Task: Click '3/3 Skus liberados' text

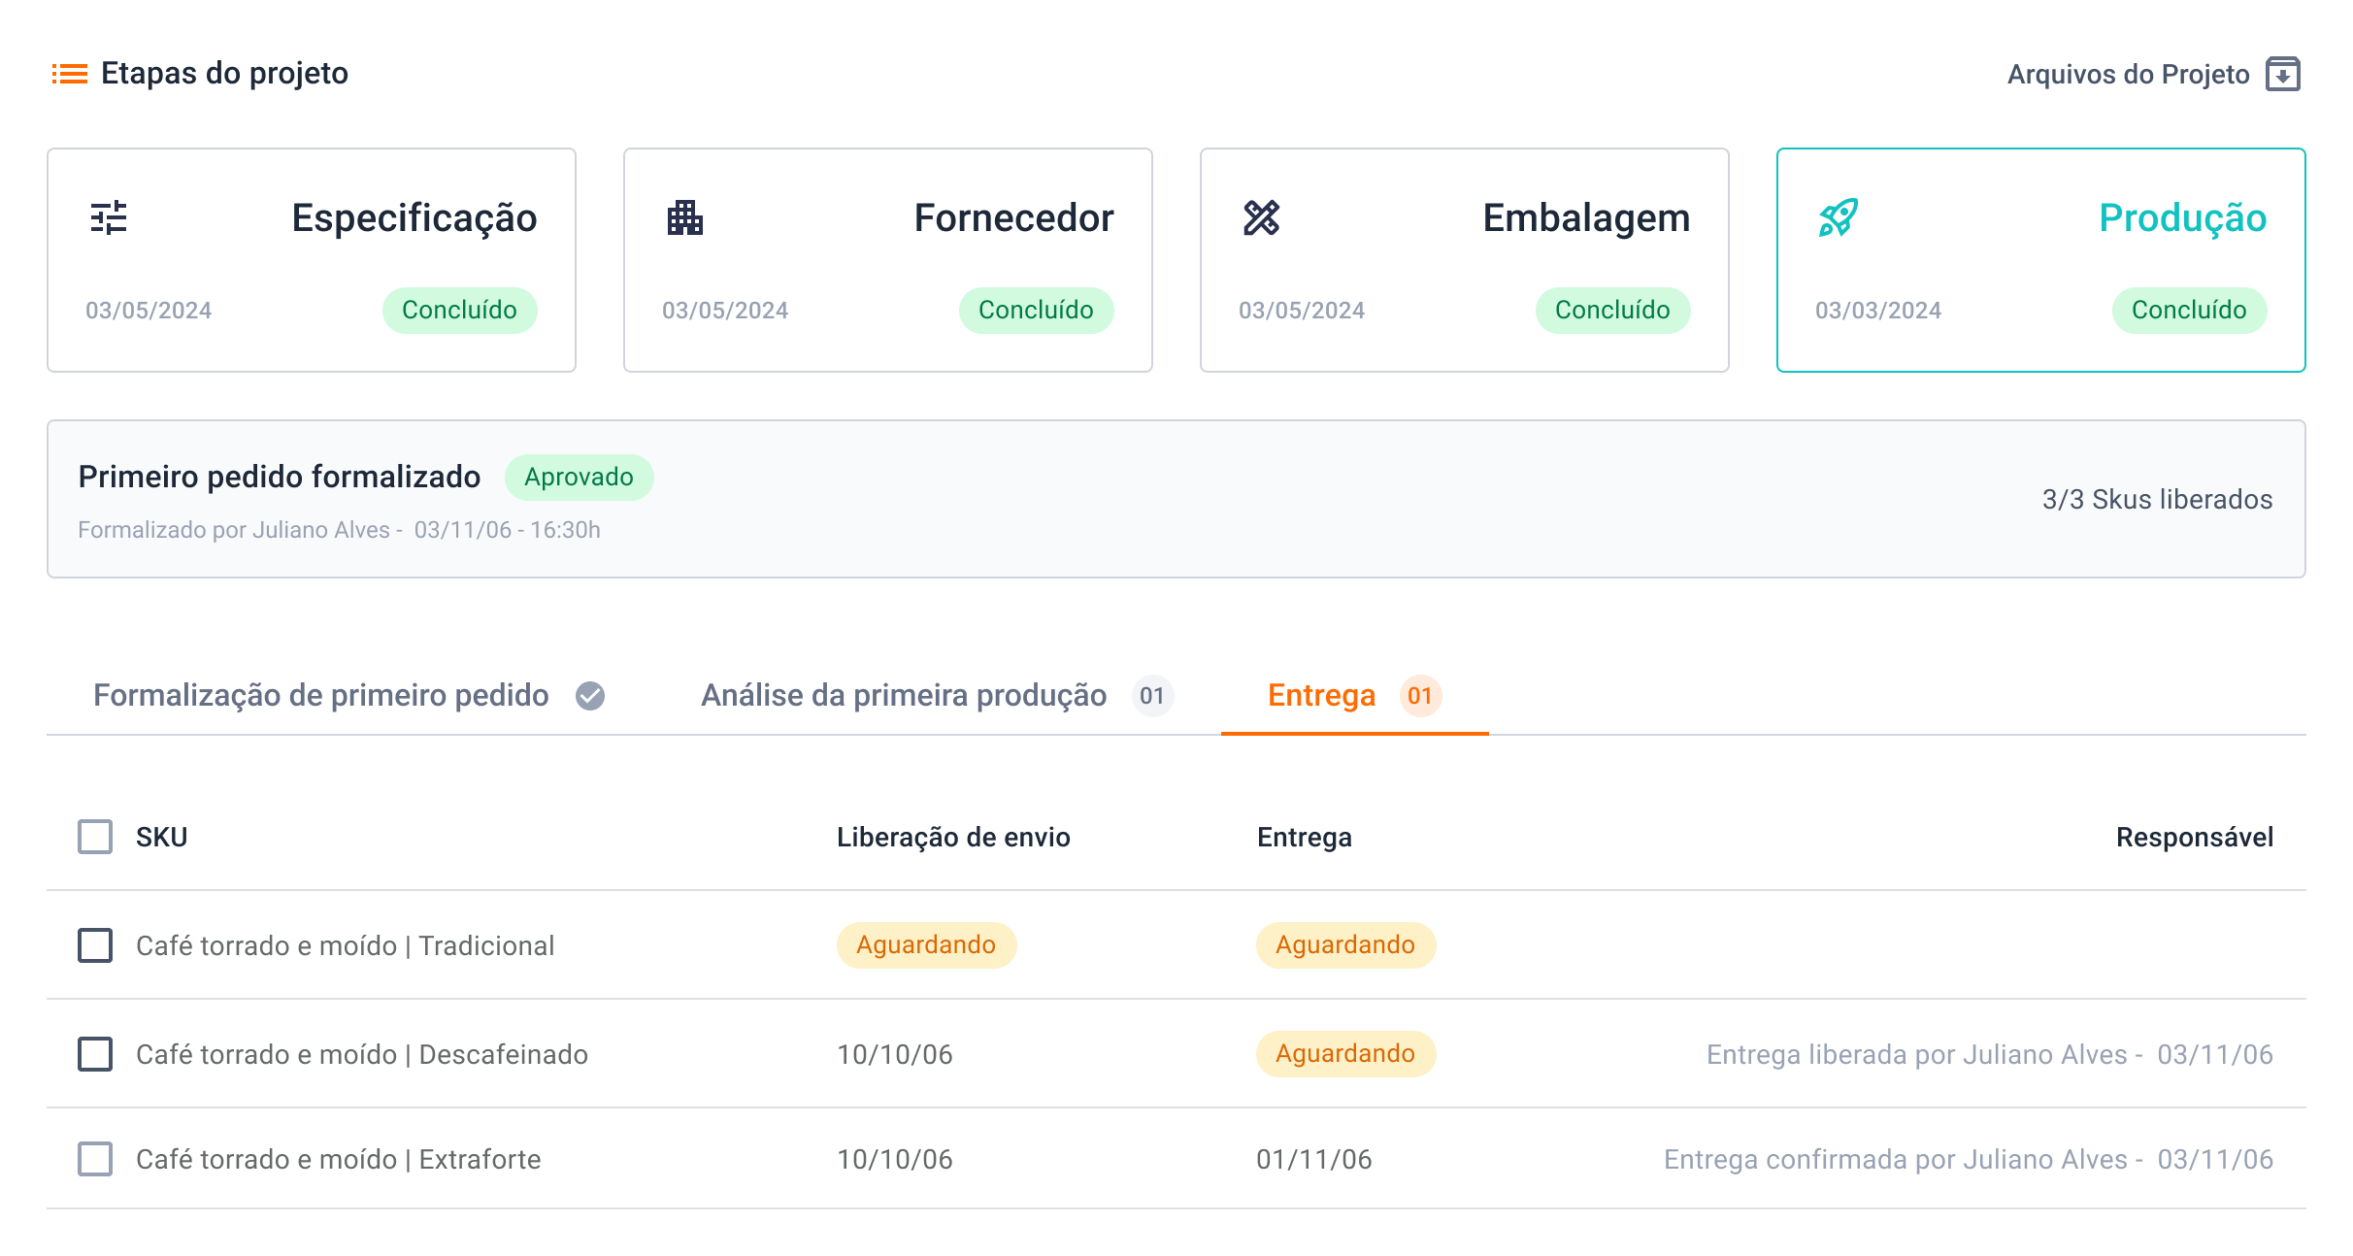Action: coord(2157,500)
